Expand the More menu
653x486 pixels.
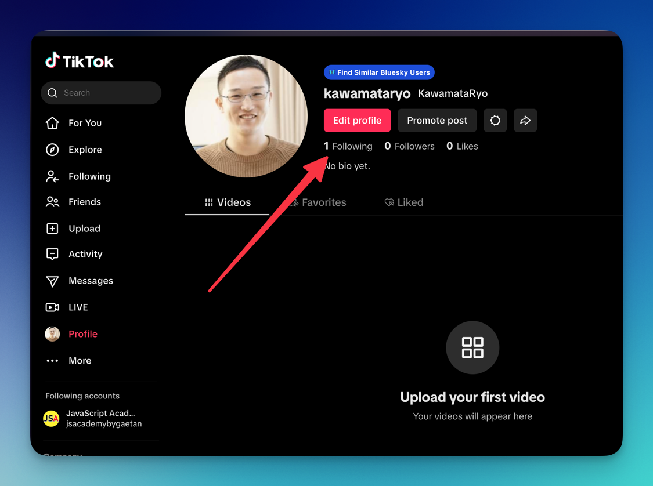click(x=80, y=361)
